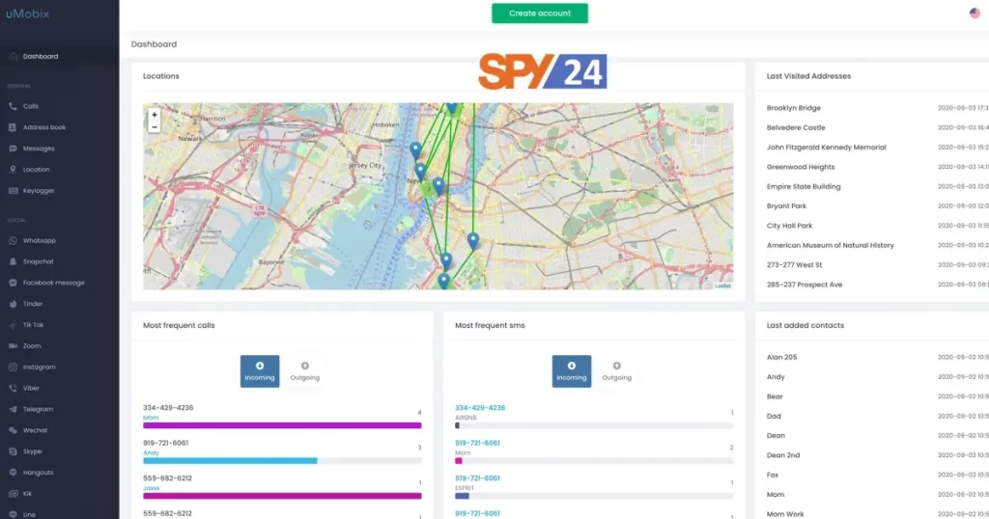The image size is (989, 519).
Task: Select Incoming under Most frequent calls
Action: [x=260, y=371]
